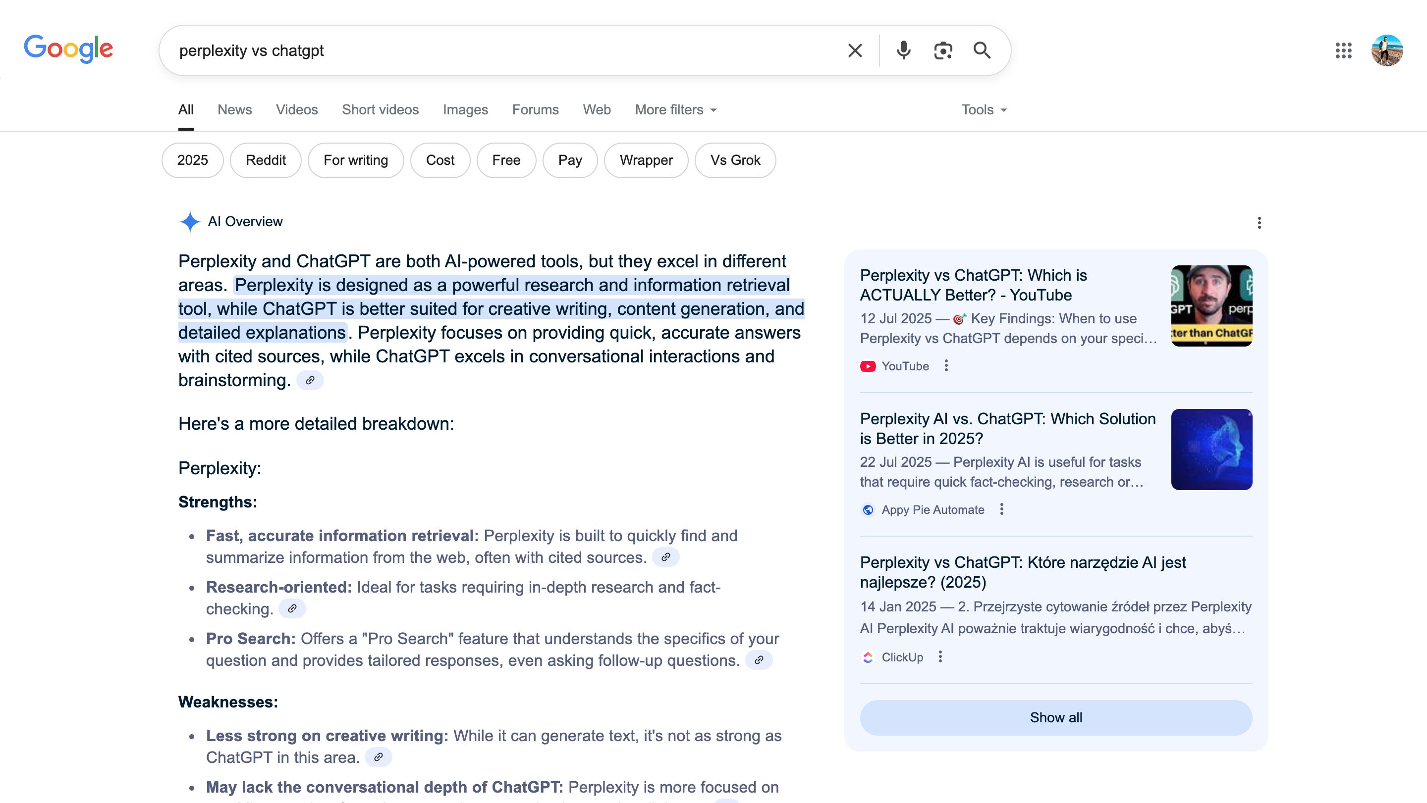1427x803 pixels.
Task: Expand the More filters dropdown
Action: tap(676, 109)
